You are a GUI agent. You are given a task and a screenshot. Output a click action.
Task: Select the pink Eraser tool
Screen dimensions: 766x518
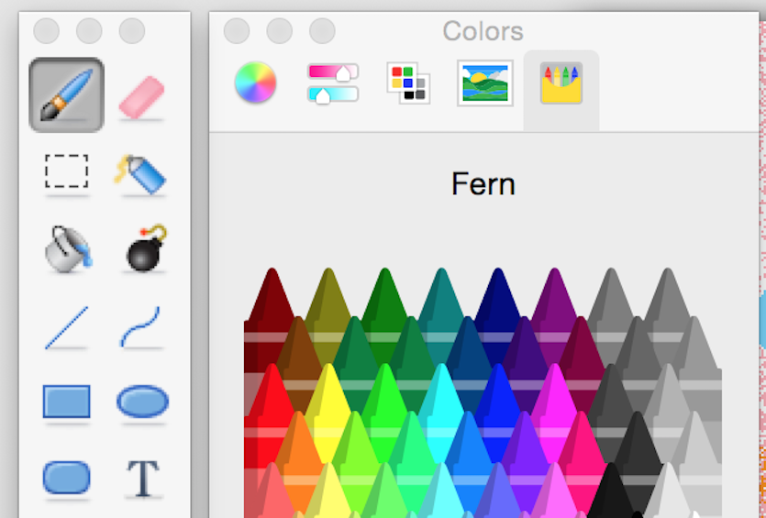142,96
